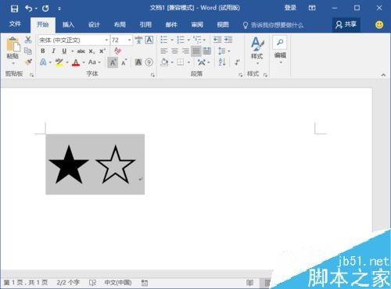Toggle Bold formatting
Viewport: 391px width, 289px height.
tap(43, 51)
